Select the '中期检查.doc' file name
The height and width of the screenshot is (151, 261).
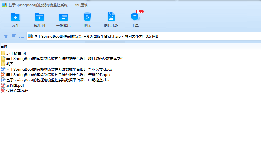[58, 80]
